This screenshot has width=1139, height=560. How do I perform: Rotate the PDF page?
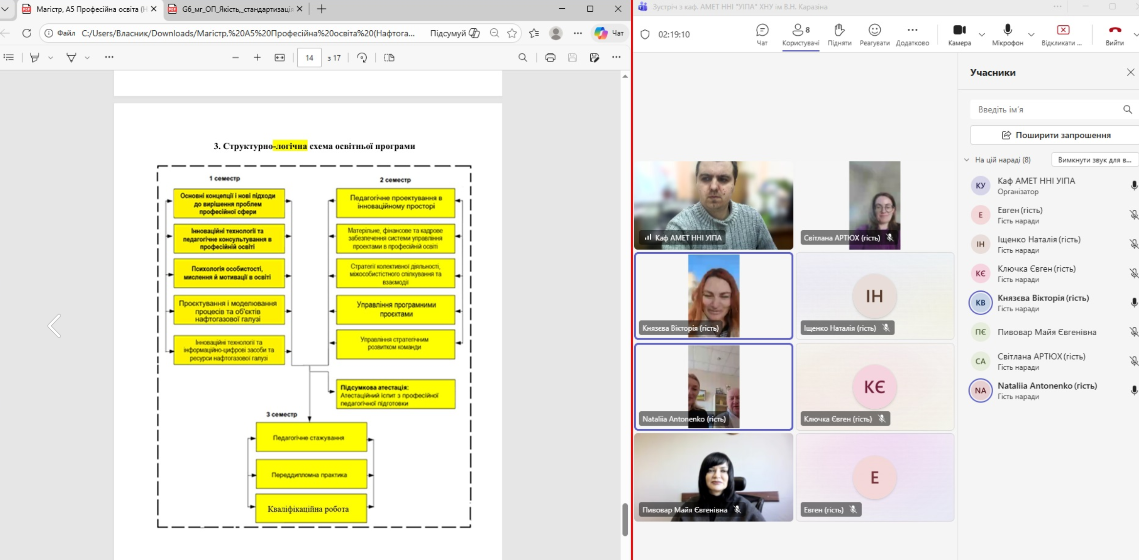tap(362, 58)
